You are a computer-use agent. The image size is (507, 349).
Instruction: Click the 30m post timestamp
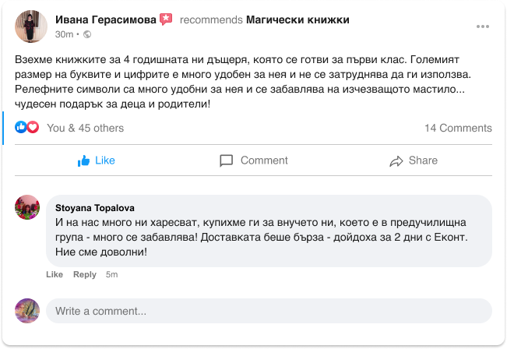[64, 34]
